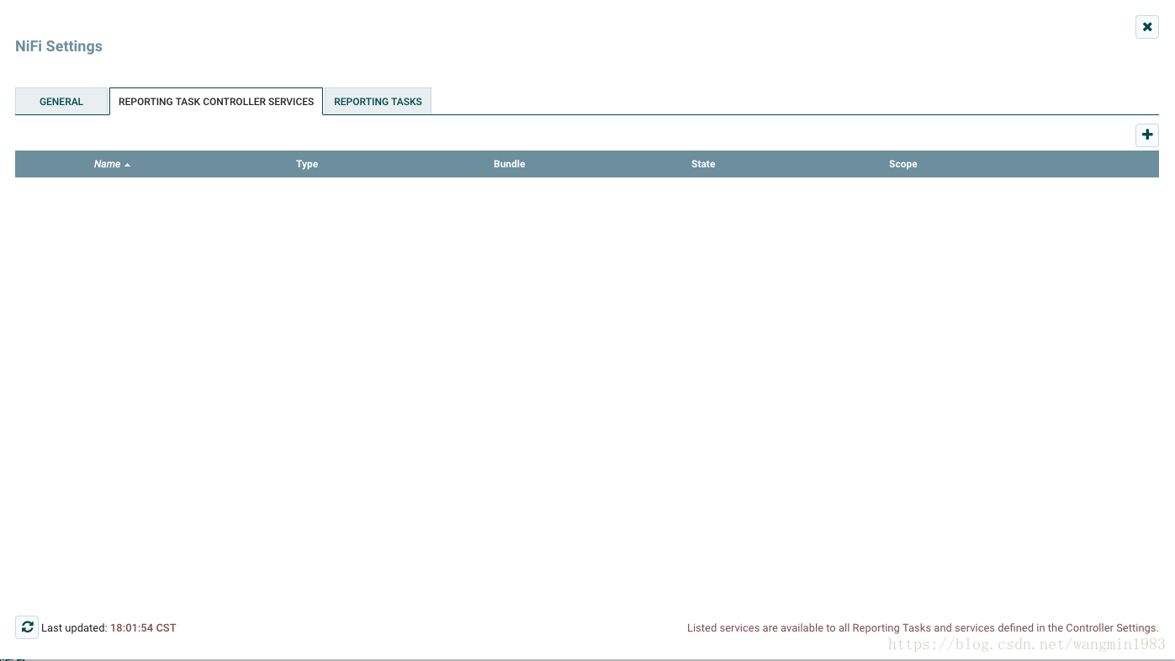The width and height of the screenshot is (1175, 661).
Task: Click the Scope column header
Action: coord(902,164)
